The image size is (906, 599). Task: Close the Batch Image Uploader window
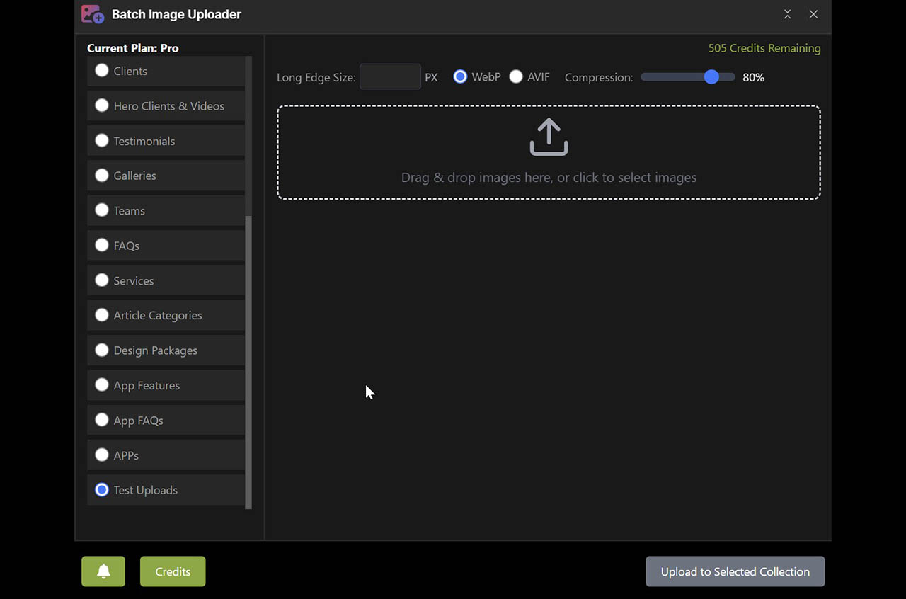click(813, 14)
